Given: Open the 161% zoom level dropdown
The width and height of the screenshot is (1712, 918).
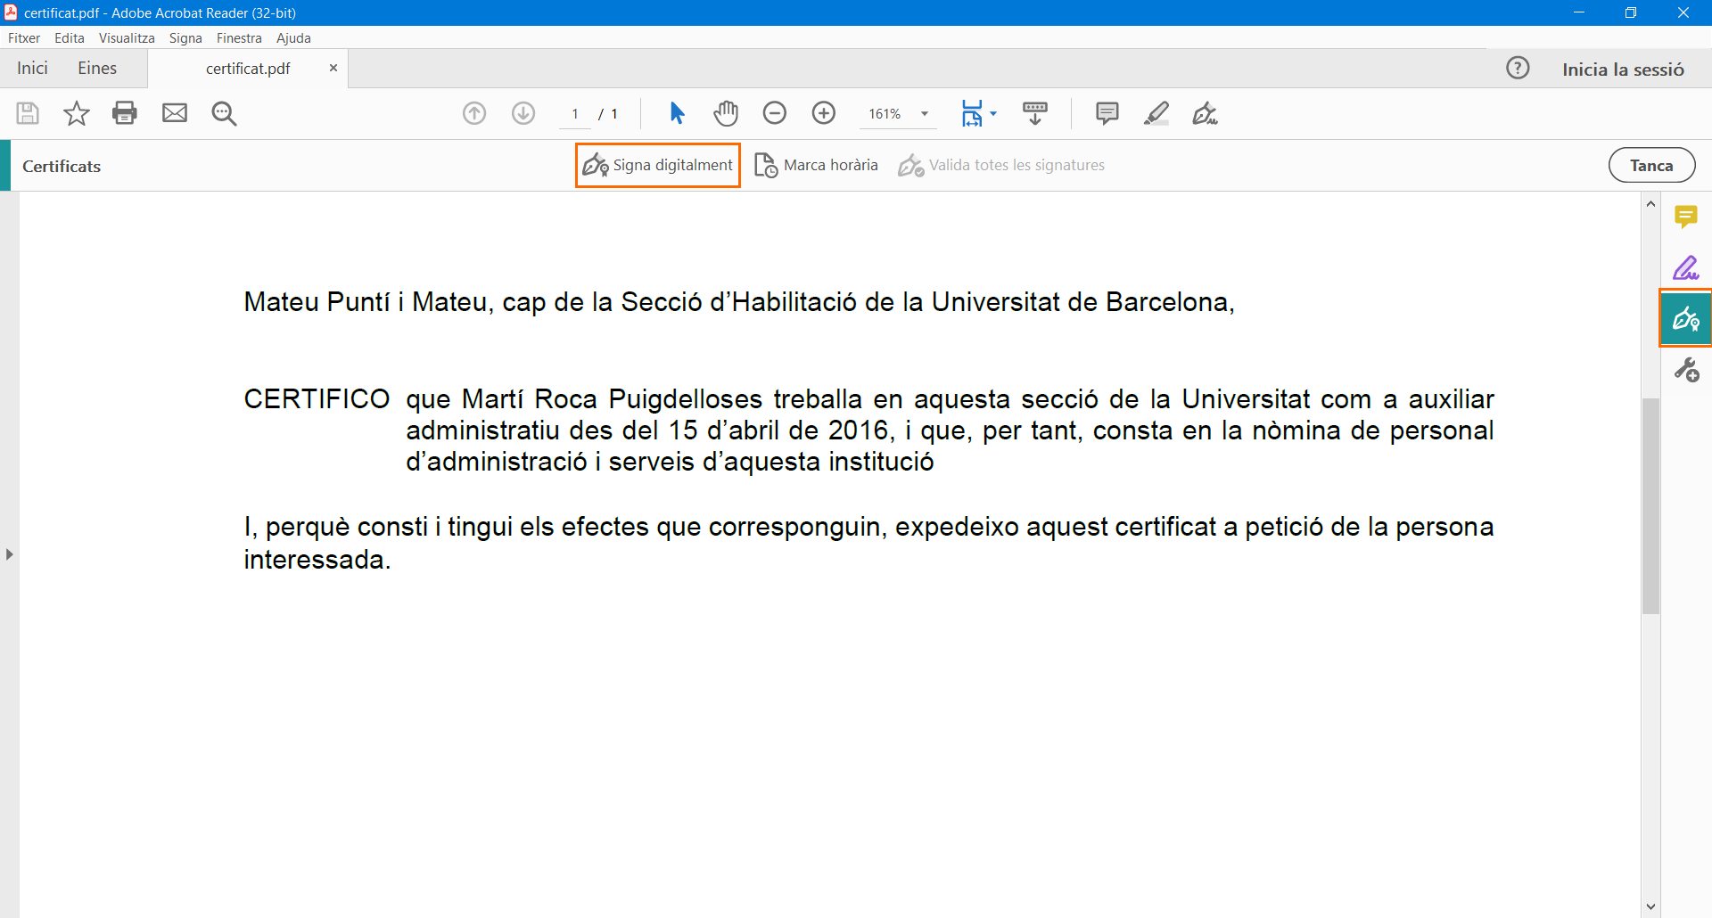Looking at the screenshot, I should [925, 114].
